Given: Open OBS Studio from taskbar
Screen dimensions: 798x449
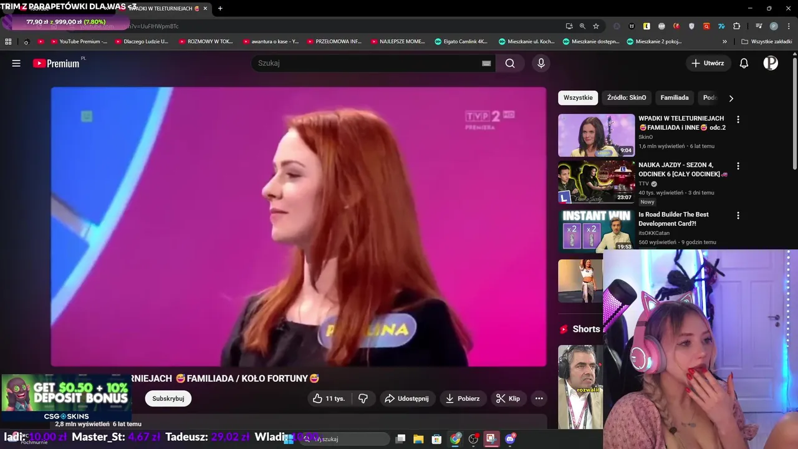Looking at the screenshot, I should click(473, 439).
